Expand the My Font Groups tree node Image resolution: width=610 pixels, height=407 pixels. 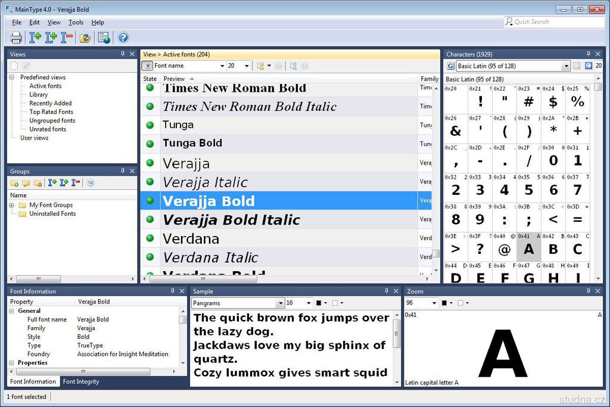tap(12, 205)
